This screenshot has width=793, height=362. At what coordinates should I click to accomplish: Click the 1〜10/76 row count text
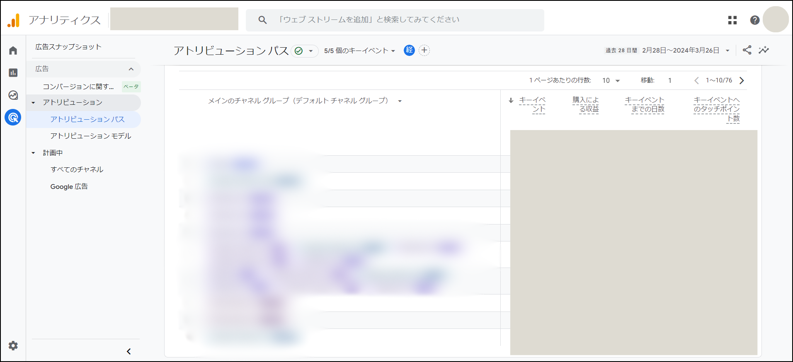[719, 80]
